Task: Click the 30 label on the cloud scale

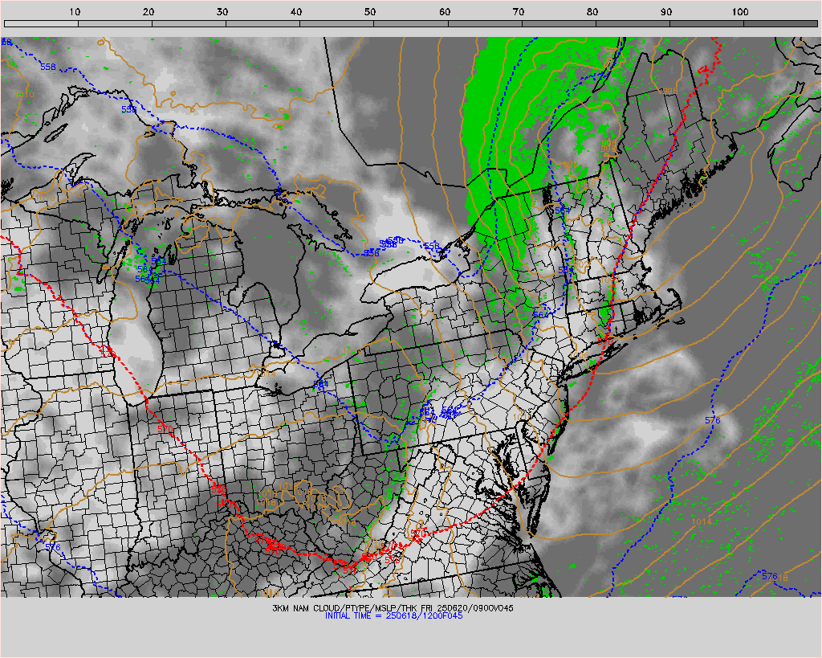Action: 222,12
